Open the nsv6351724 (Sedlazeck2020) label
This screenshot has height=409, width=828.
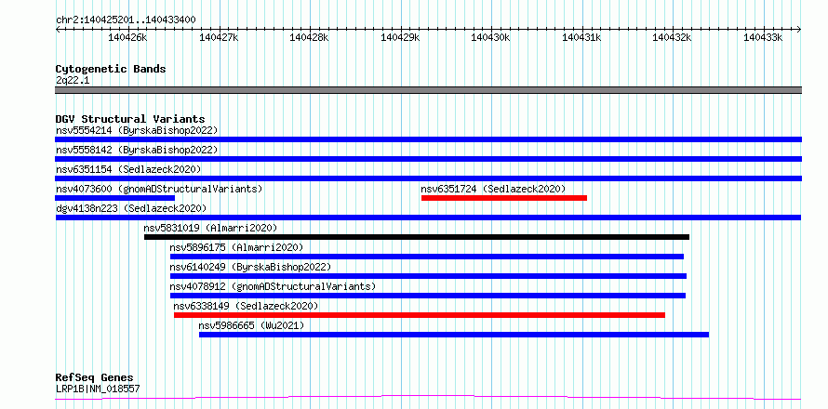tap(493, 189)
